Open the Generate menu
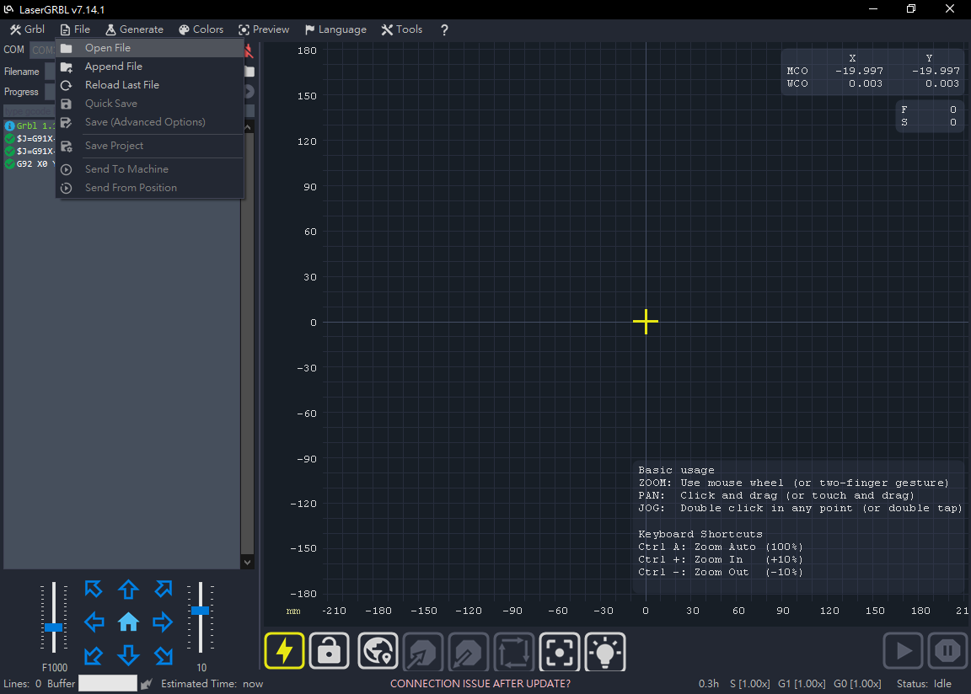971x694 pixels. coord(134,29)
